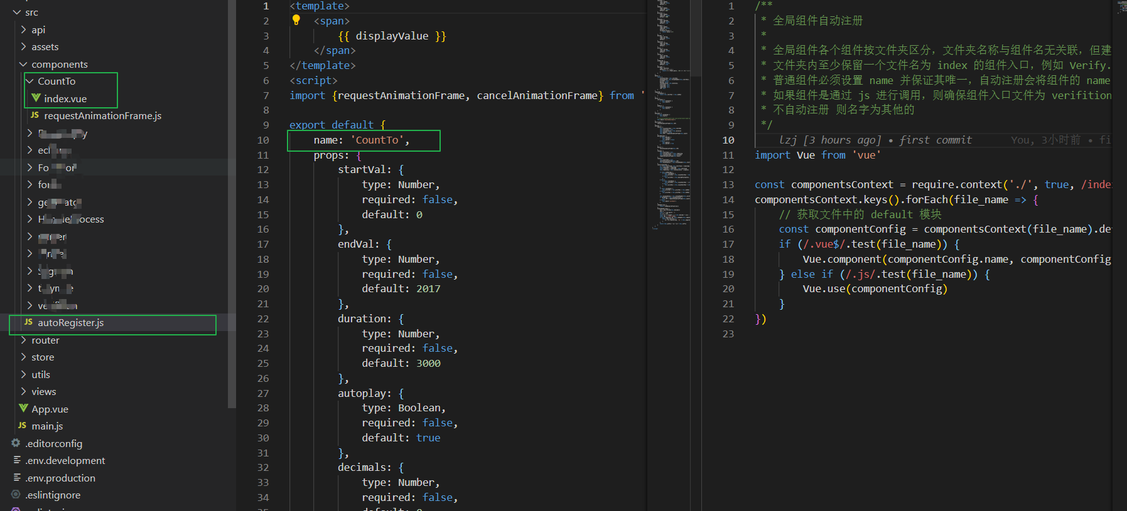Screen dimensions: 1127x511
Task: Click 'decimals: {' property line
Action: pyautogui.click(x=371, y=468)
